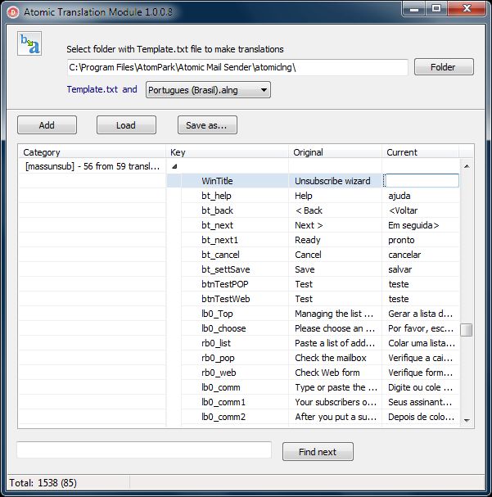The width and height of the screenshot is (492, 497).
Task: Click the Key column header
Action: pyautogui.click(x=227, y=152)
